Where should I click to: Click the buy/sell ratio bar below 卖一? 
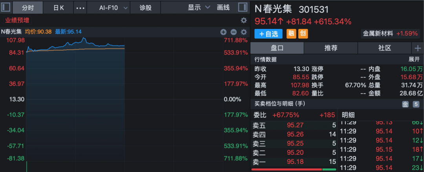[x=294, y=169]
